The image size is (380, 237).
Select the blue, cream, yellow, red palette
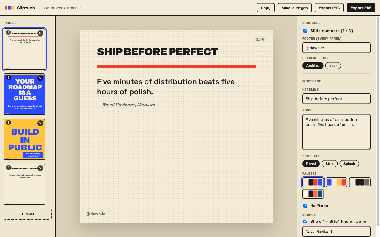coord(336,182)
